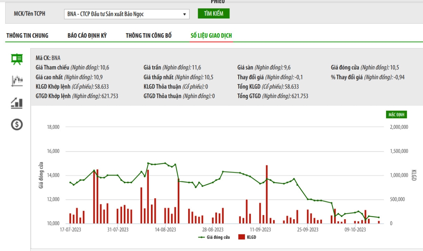Screen dimensions: 423x251
Task: Click the green MẶC ĐỊNH button
Action: [397, 115]
